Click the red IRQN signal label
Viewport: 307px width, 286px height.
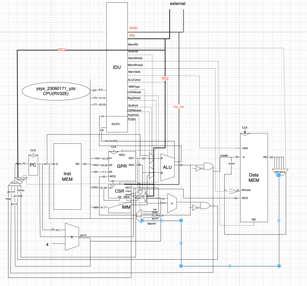click(x=133, y=28)
